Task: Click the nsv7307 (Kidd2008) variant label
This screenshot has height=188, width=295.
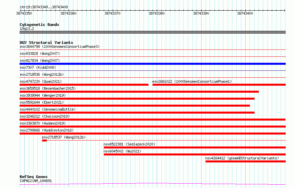Action: click(x=38, y=67)
